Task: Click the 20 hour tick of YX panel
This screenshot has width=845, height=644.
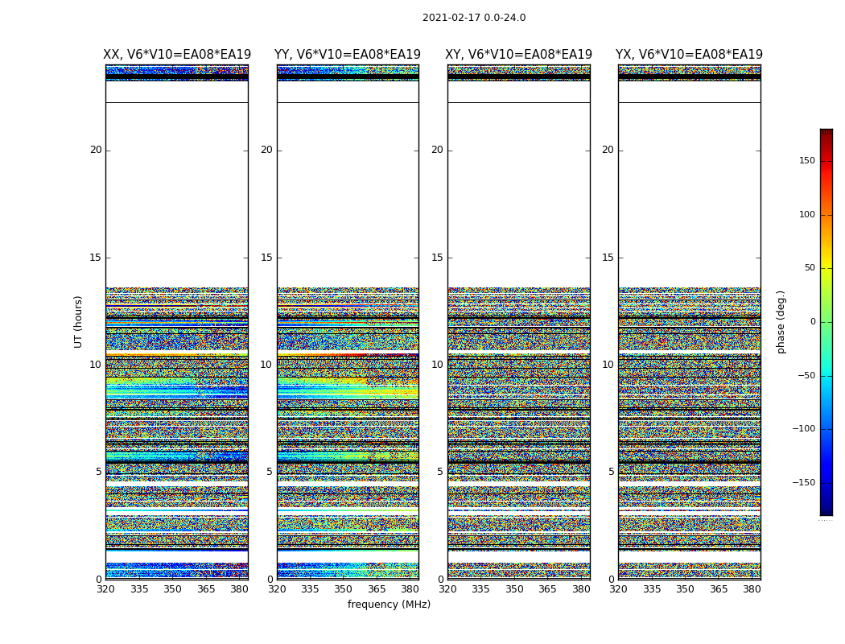Action: coord(608,151)
